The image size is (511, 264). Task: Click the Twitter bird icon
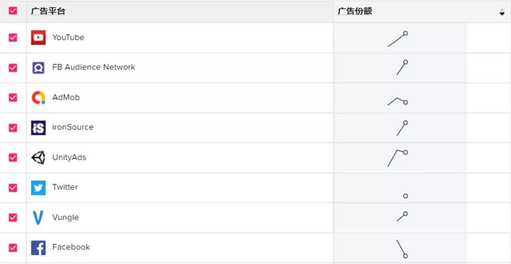38,187
